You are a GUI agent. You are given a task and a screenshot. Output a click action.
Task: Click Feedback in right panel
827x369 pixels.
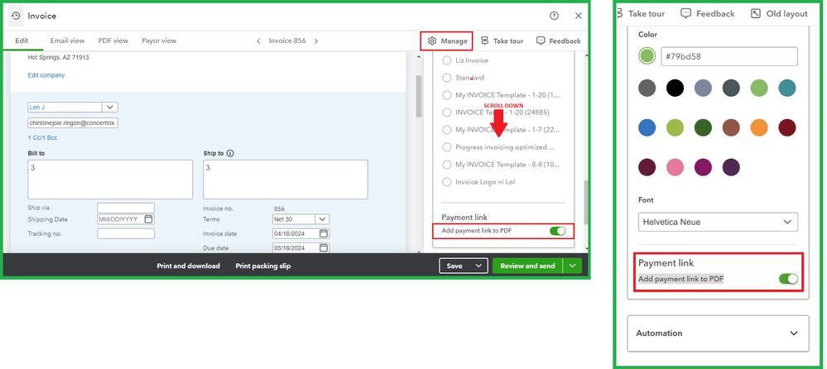coord(707,14)
